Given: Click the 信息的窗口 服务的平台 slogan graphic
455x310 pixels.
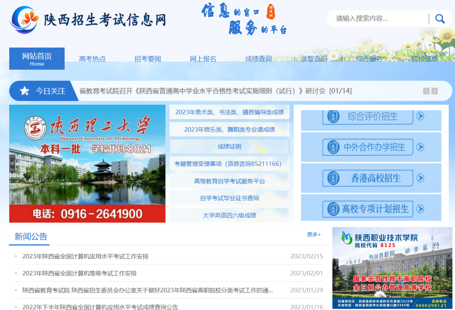Looking at the screenshot, I should [244, 19].
